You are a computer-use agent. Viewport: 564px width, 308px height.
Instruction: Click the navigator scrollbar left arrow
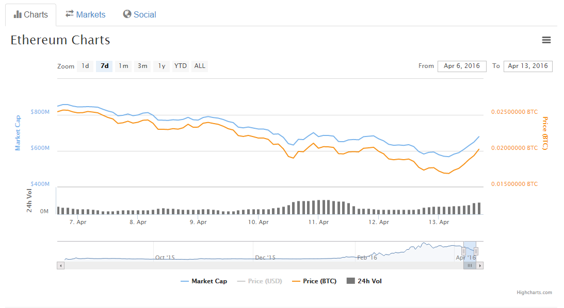click(x=60, y=265)
